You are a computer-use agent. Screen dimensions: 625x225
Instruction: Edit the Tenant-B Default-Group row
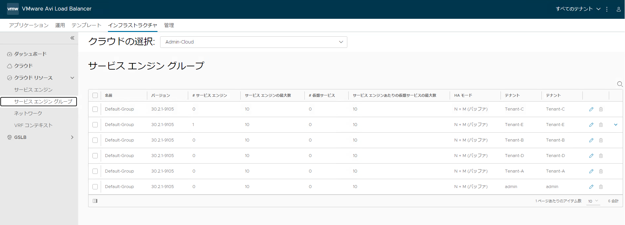tap(591, 140)
